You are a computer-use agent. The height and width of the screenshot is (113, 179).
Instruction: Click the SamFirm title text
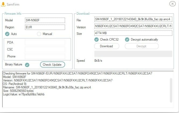pos(13,5)
